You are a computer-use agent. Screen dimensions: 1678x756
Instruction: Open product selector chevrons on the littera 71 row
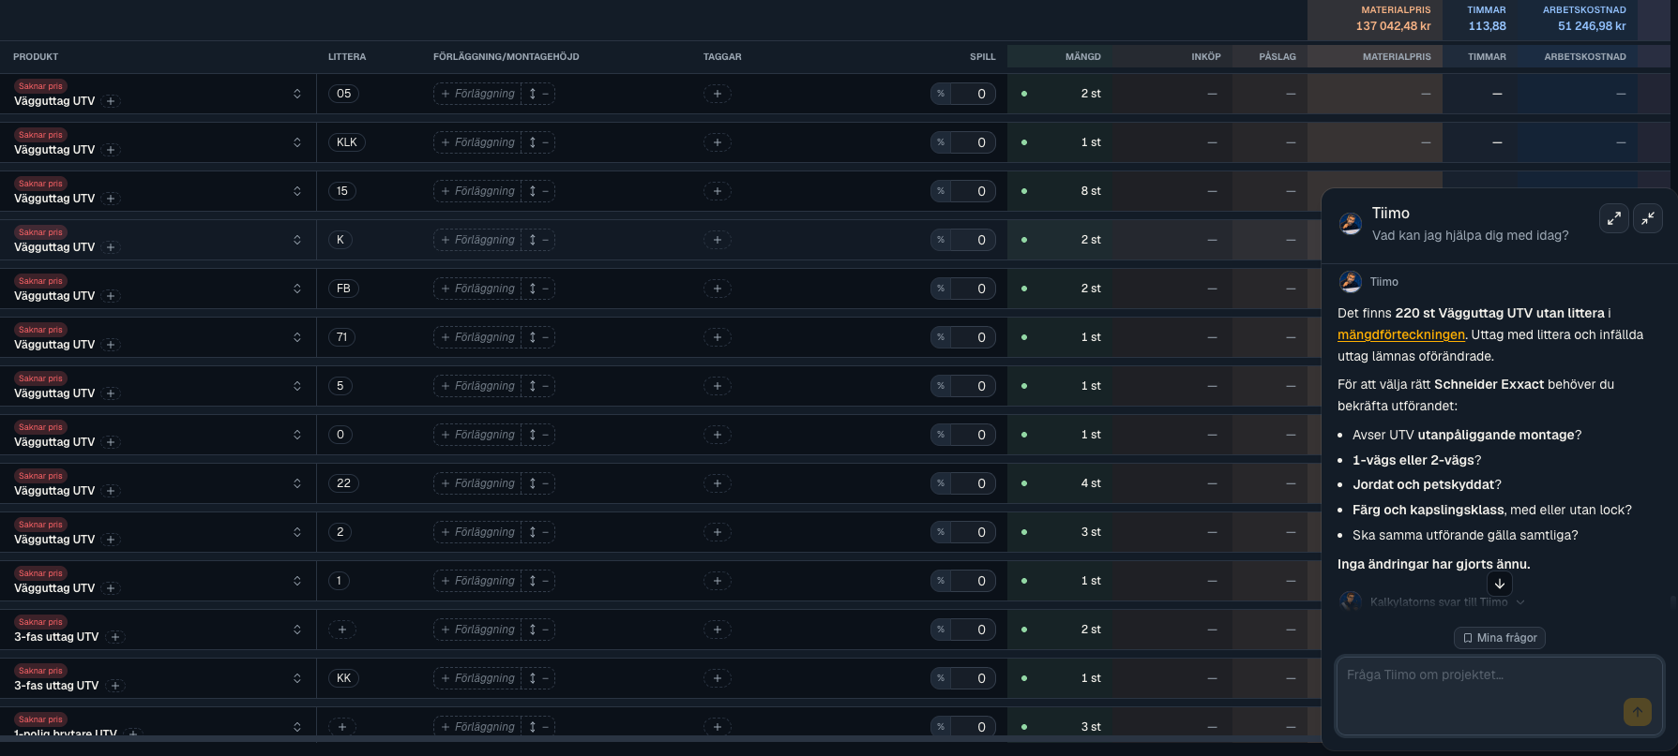[x=297, y=337]
